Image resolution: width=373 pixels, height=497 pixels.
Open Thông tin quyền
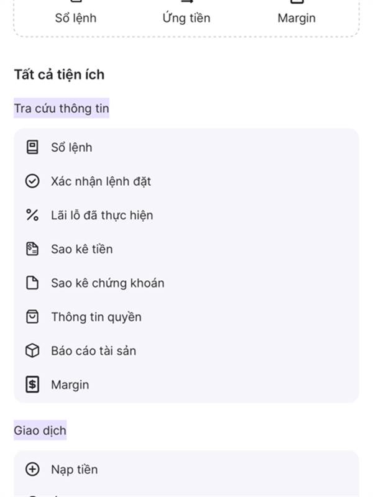(96, 317)
